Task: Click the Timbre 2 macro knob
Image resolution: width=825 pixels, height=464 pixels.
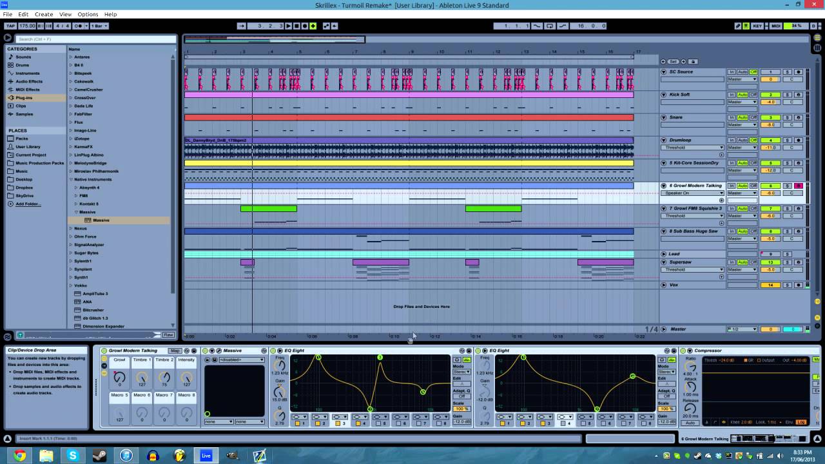Action: [164, 378]
